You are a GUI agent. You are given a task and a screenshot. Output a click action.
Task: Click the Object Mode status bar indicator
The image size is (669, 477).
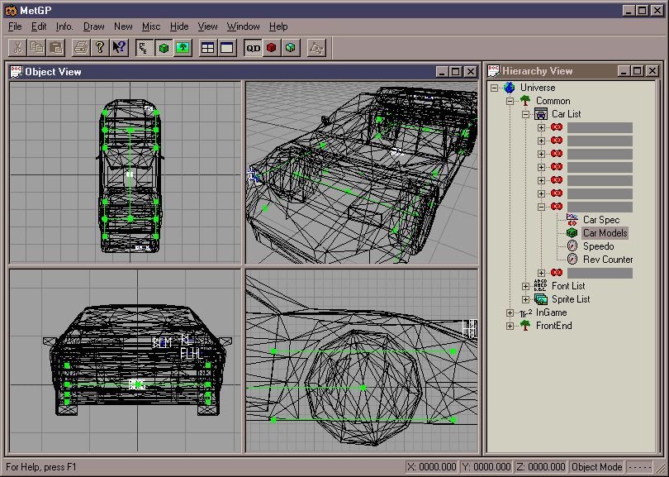coord(596,467)
